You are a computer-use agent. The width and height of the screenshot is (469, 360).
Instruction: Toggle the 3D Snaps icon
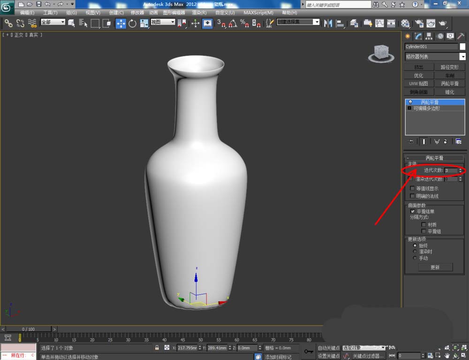pyautogui.click(x=221, y=23)
